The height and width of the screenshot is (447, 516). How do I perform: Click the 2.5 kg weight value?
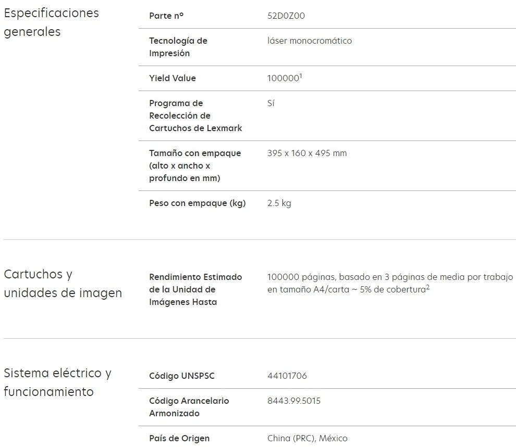279,203
